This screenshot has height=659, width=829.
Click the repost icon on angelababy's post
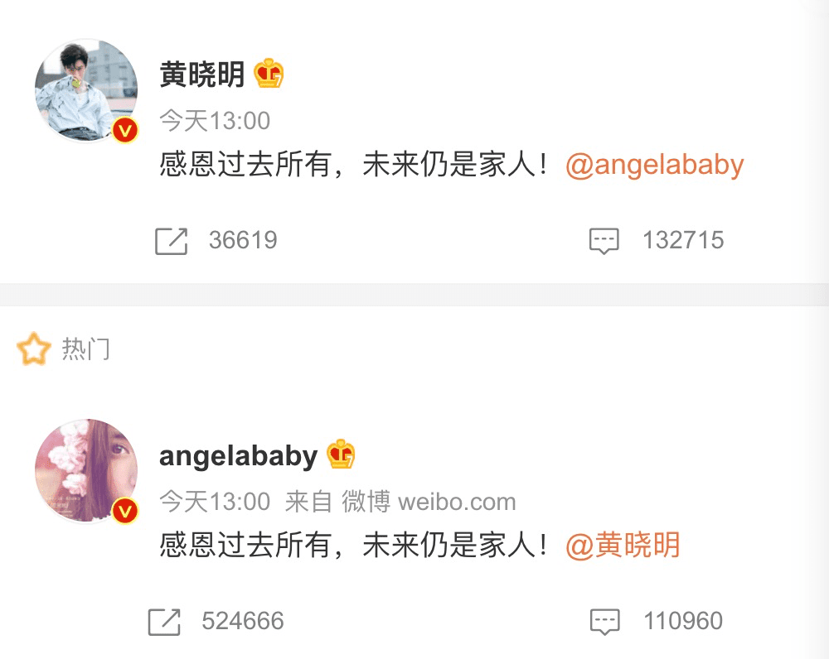(x=164, y=622)
